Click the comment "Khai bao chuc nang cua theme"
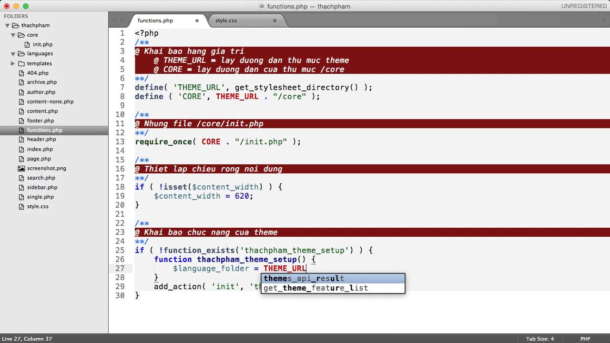The width and height of the screenshot is (610, 343). pos(211,232)
